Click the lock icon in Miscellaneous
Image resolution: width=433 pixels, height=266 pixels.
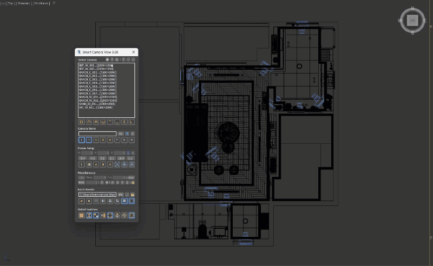click(132, 183)
